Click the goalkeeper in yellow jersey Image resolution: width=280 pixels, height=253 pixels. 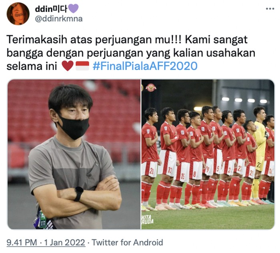pyautogui.click(x=260, y=151)
